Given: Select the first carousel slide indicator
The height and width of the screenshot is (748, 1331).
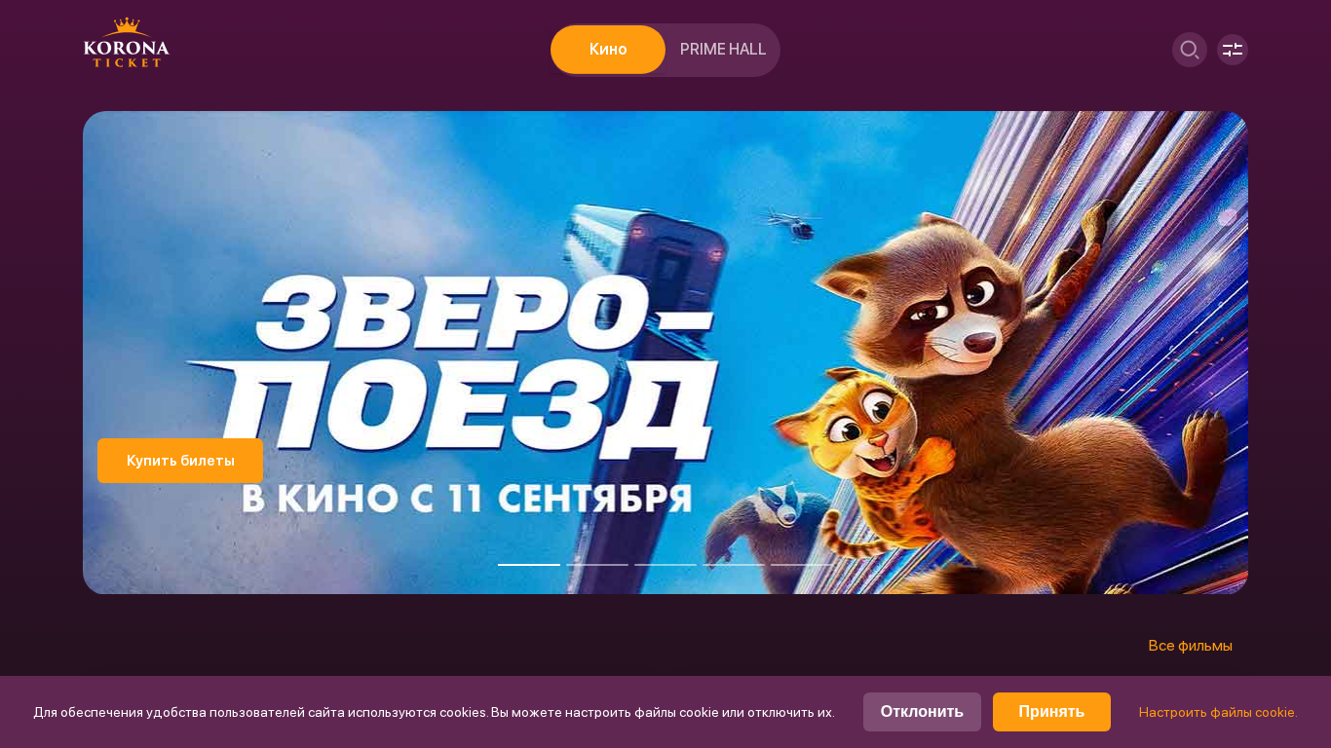Looking at the screenshot, I should tap(529, 564).
